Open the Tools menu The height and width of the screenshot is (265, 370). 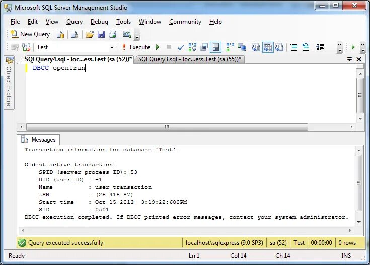[x=123, y=22]
